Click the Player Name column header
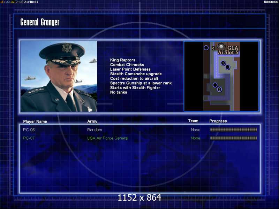The height and width of the screenshot is (209, 279). click(x=35, y=121)
